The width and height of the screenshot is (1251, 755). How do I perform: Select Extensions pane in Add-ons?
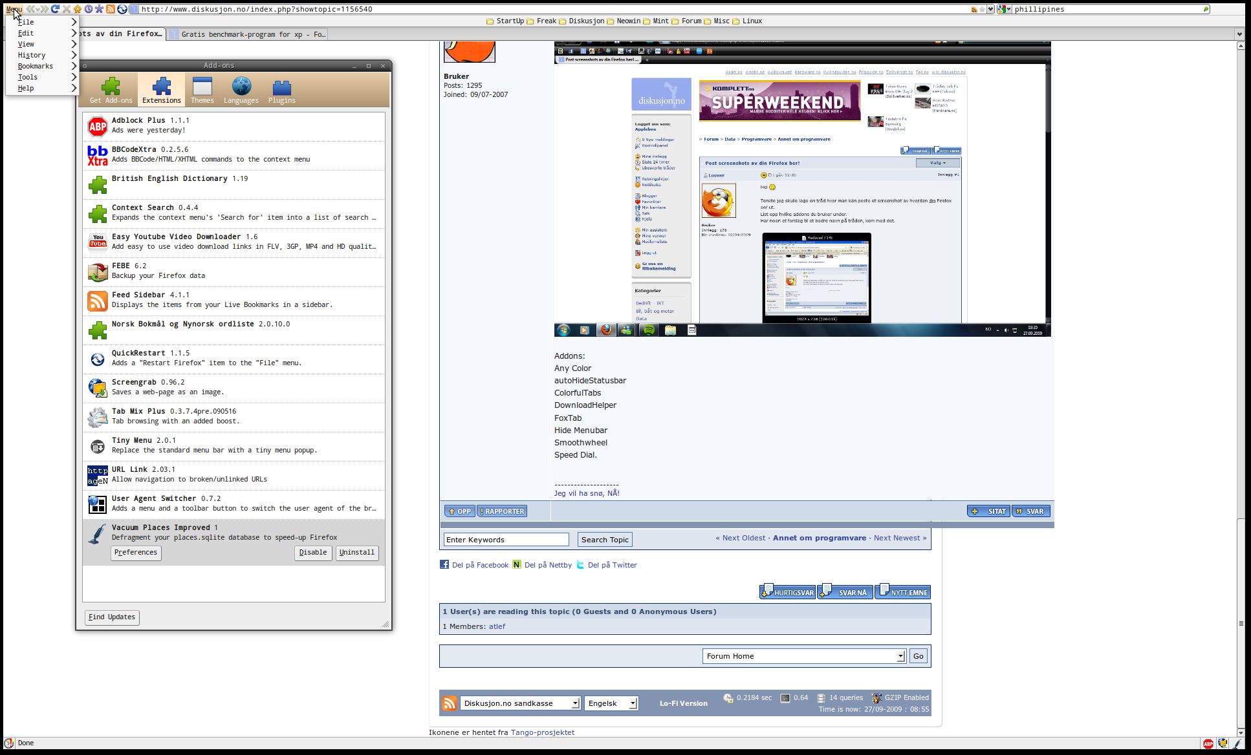point(161,90)
